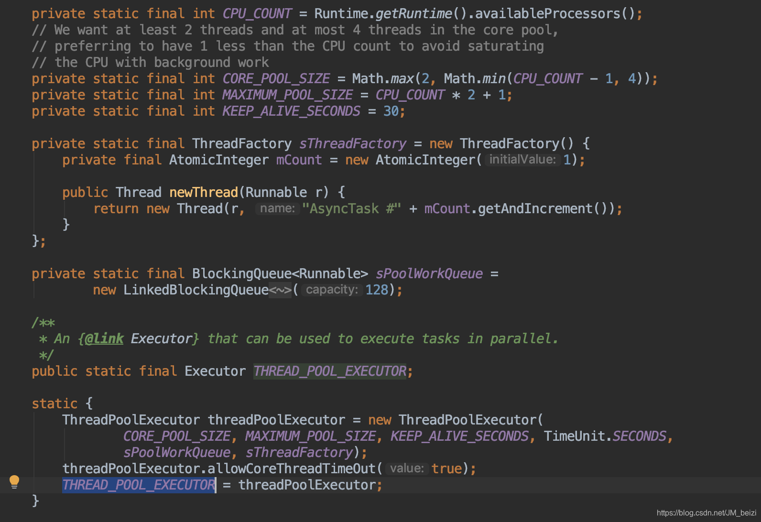Click the availableProcessors() call
761x522 pixels.
(554, 14)
